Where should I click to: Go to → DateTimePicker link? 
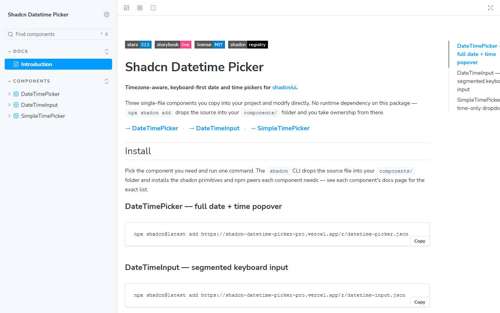point(152,128)
